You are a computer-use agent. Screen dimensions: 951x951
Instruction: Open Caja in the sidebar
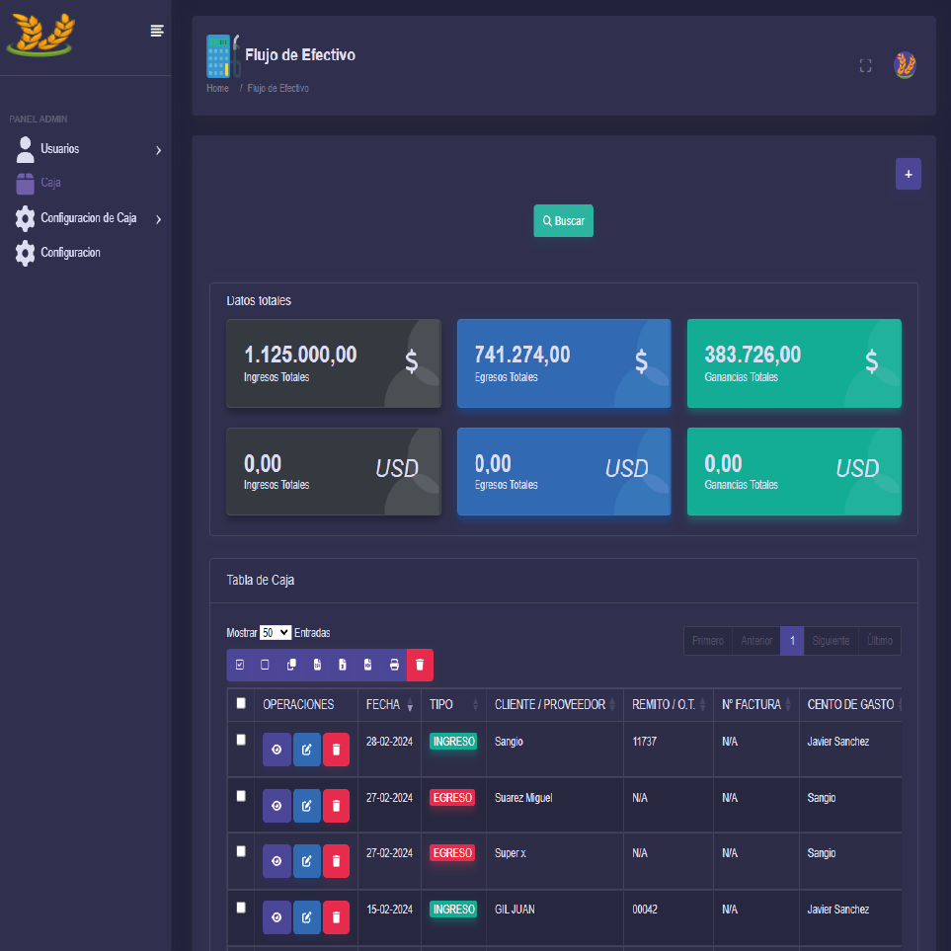click(50, 184)
